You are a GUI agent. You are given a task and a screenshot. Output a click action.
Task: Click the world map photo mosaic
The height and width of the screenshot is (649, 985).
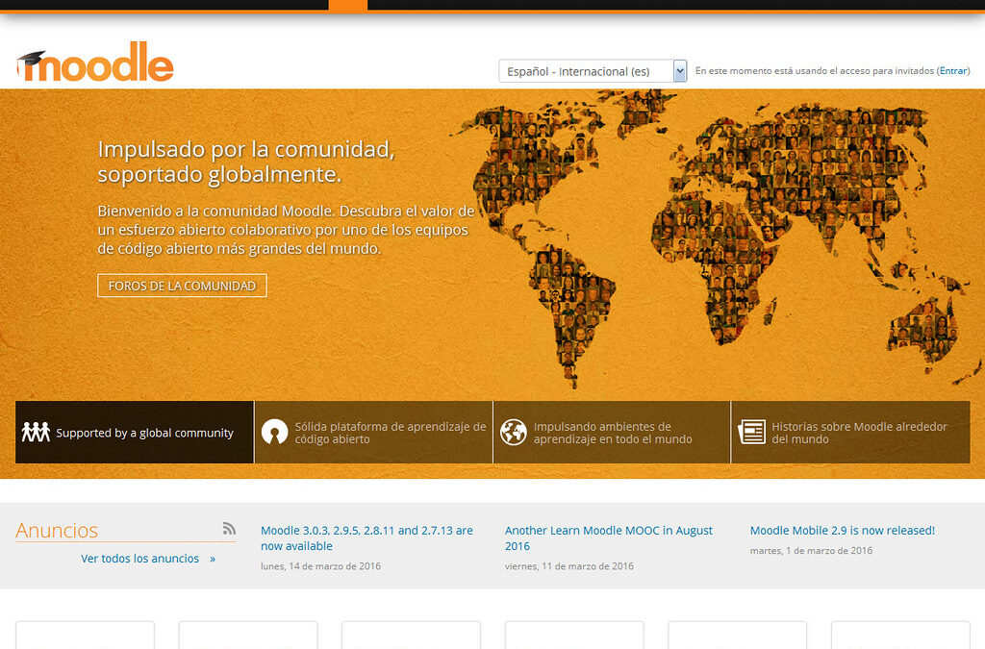point(716,238)
